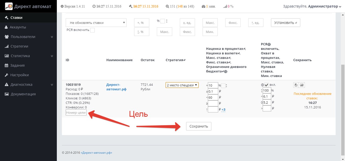Click the Установить button
Viewport: 345px width, 161px height.
pos(285,23)
